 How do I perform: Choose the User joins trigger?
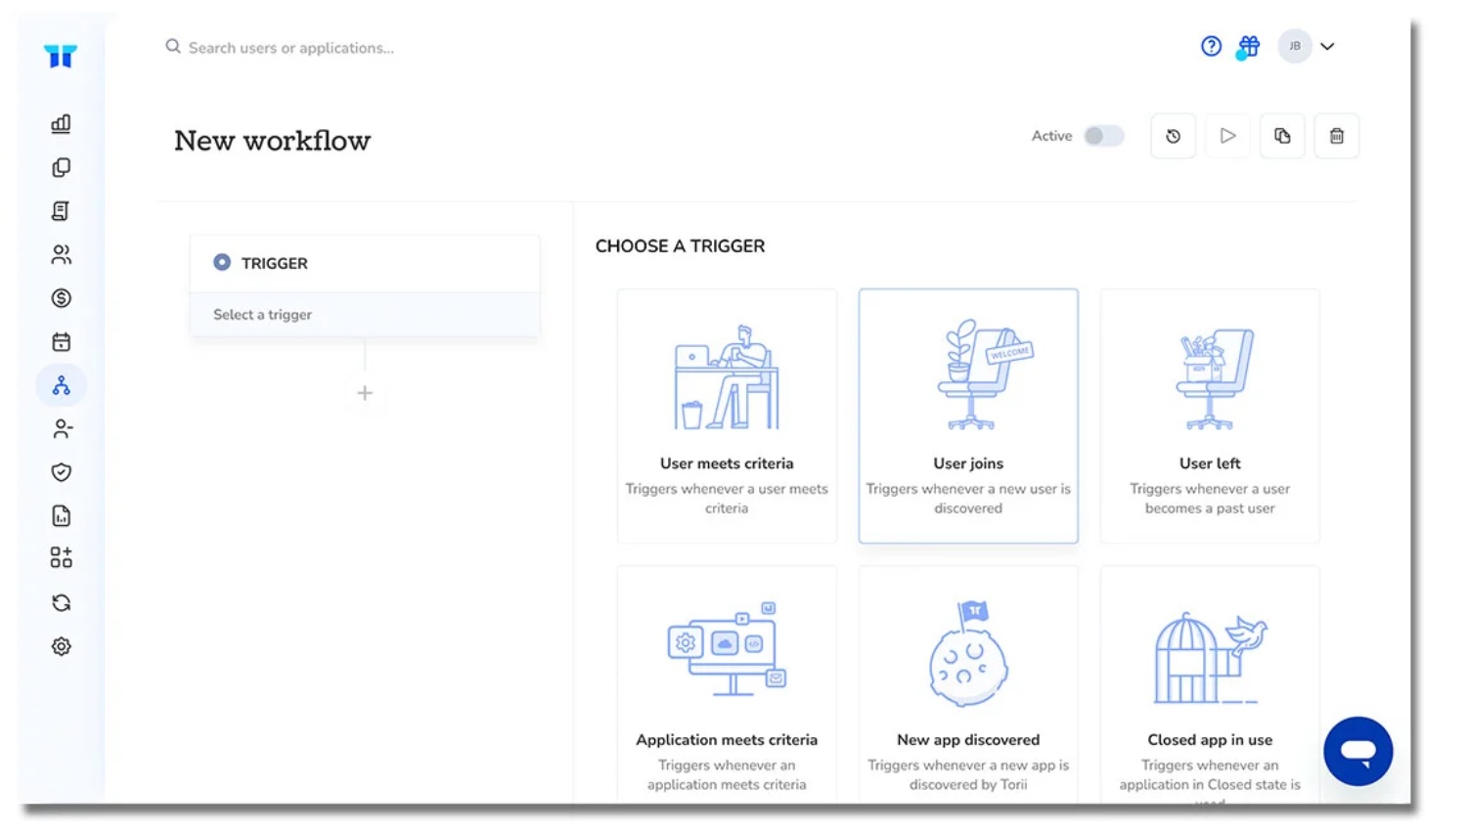[967, 416]
